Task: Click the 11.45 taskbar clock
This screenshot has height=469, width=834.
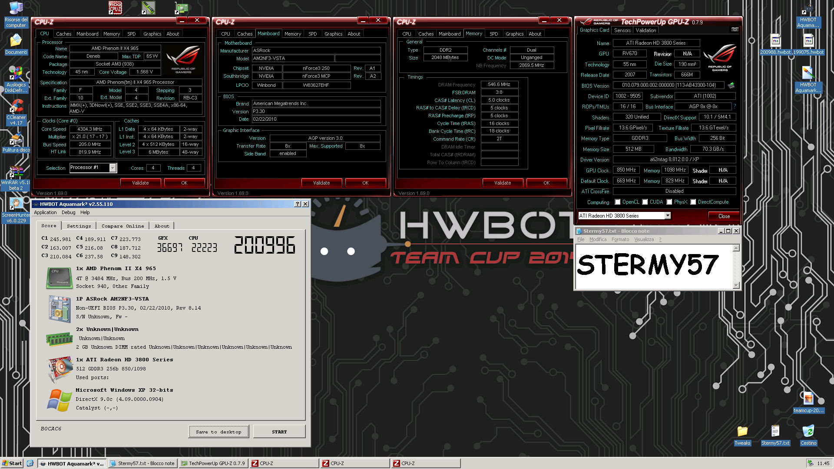Action: coord(823,463)
